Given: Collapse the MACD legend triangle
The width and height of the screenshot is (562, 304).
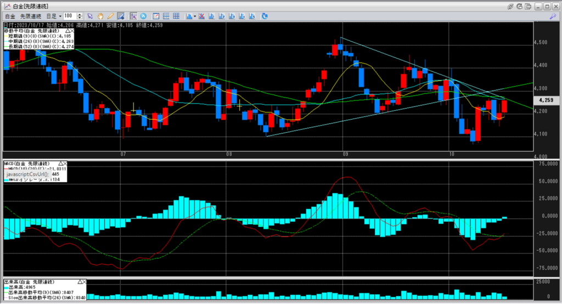Looking at the screenshot, I should click(x=60, y=164).
